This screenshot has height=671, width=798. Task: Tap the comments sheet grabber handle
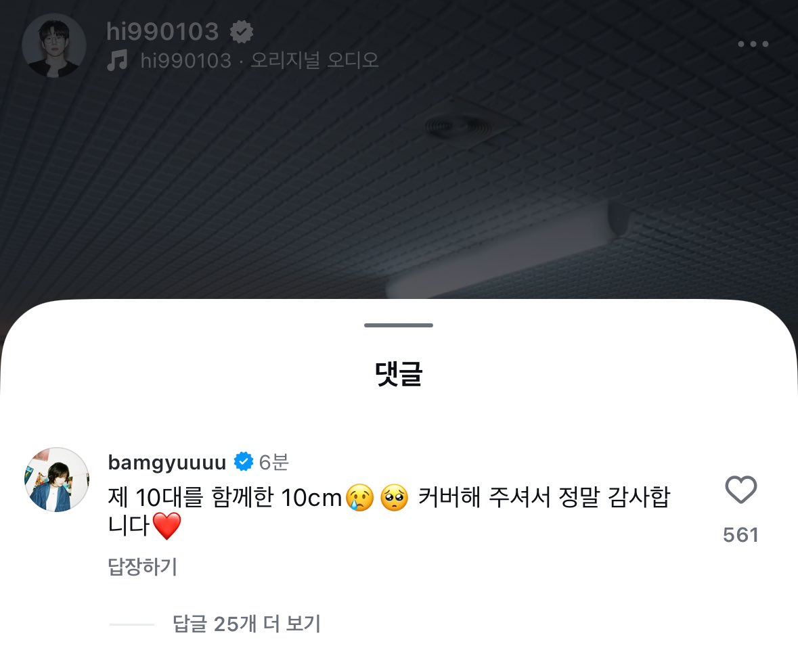click(x=399, y=325)
